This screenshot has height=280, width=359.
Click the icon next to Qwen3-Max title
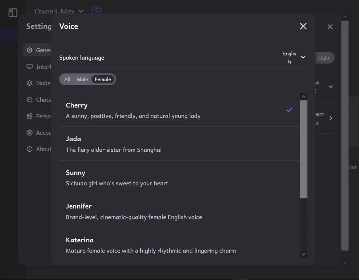97,10
